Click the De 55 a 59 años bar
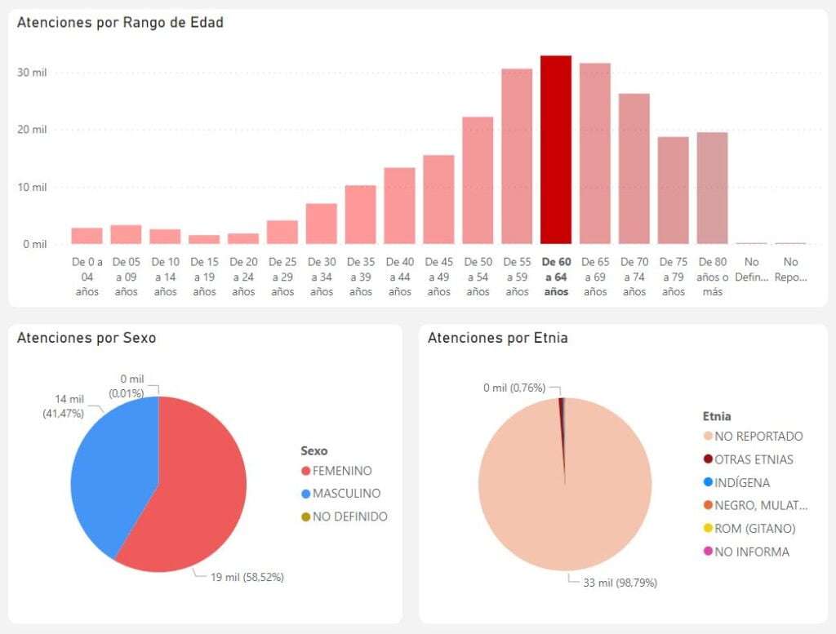This screenshot has height=634, width=836. [x=517, y=157]
